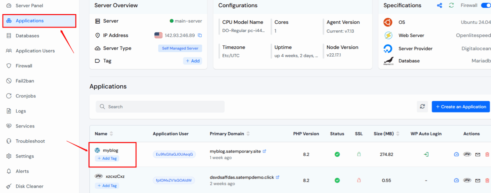The height and width of the screenshot is (193, 491).
Task: Sort by Size (MB) column
Action: click(398, 134)
